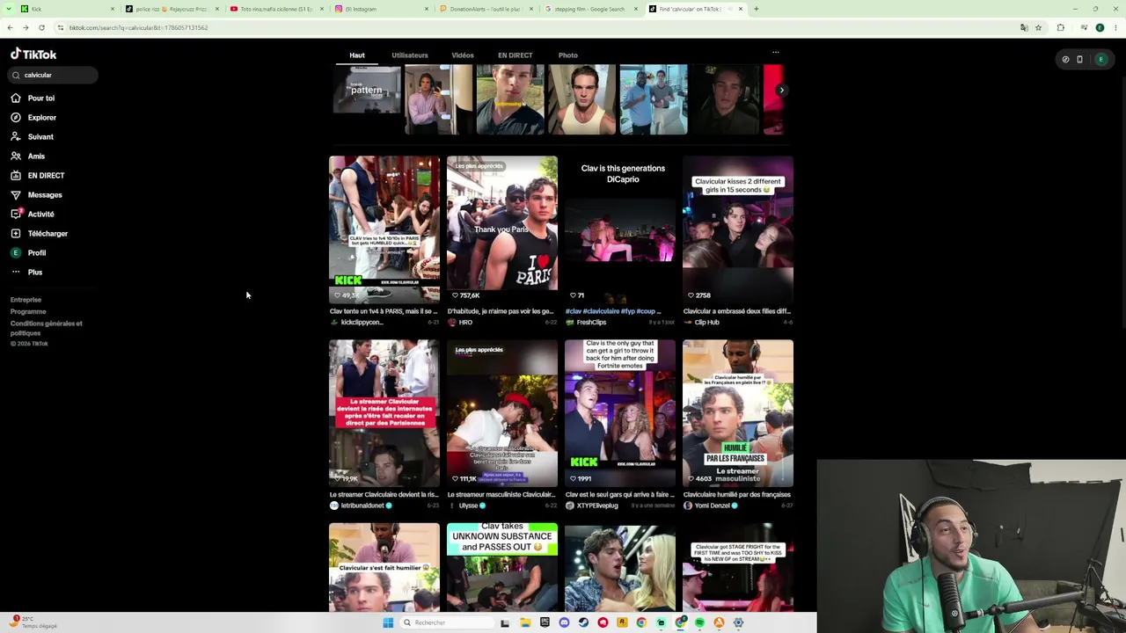Open Conditions générales et politiques link
Image resolution: width=1126 pixels, height=633 pixels.
[x=47, y=328]
